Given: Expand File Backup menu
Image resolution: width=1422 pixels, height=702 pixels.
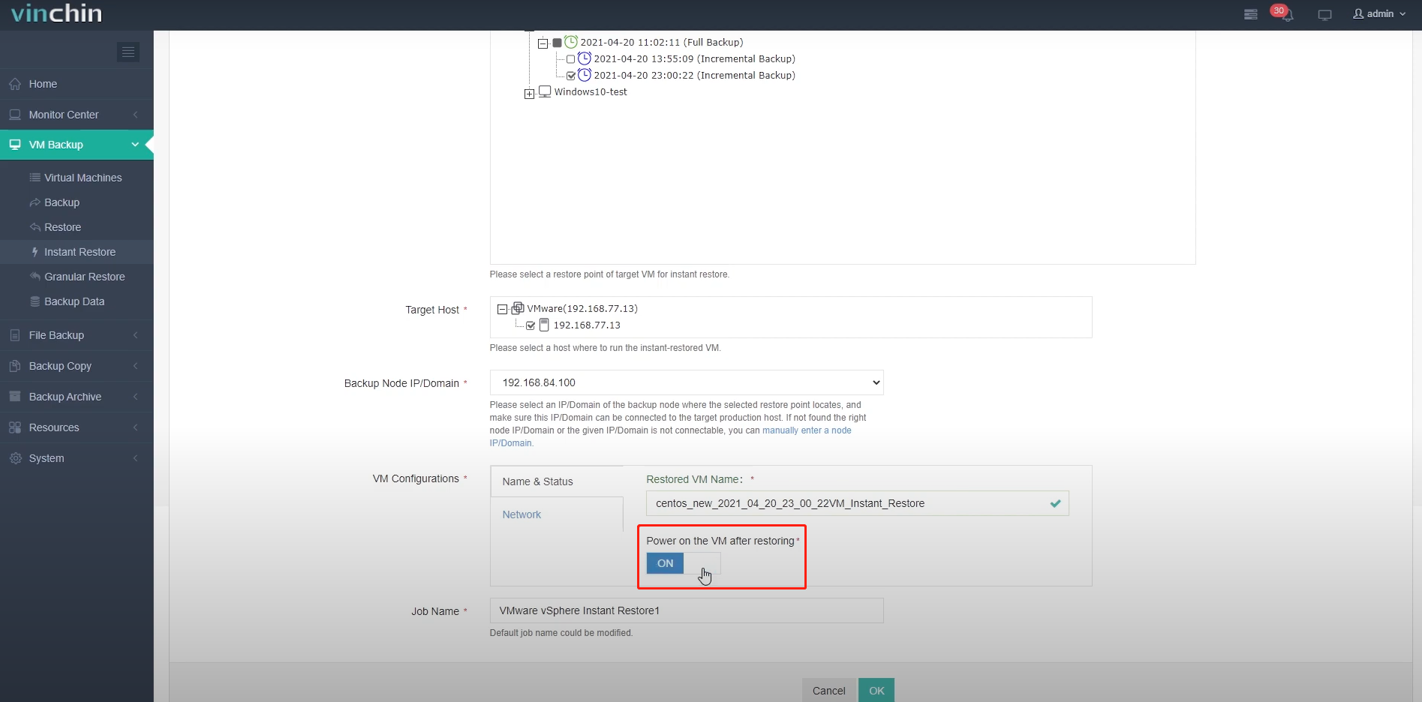Looking at the screenshot, I should [x=77, y=335].
